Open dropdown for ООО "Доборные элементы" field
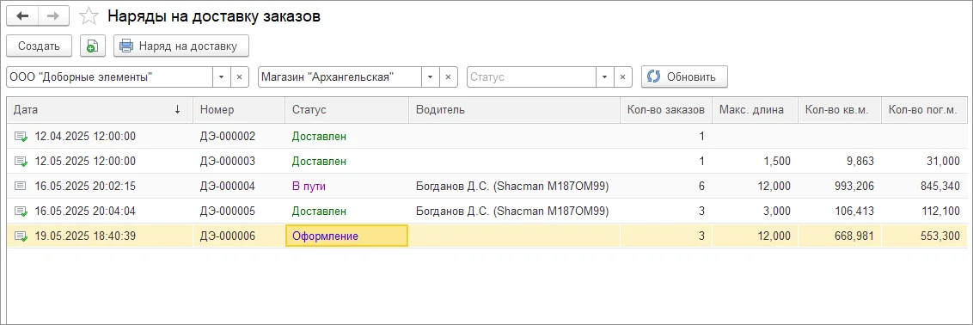Image resolution: width=973 pixels, height=325 pixels. pyautogui.click(x=222, y=77)
